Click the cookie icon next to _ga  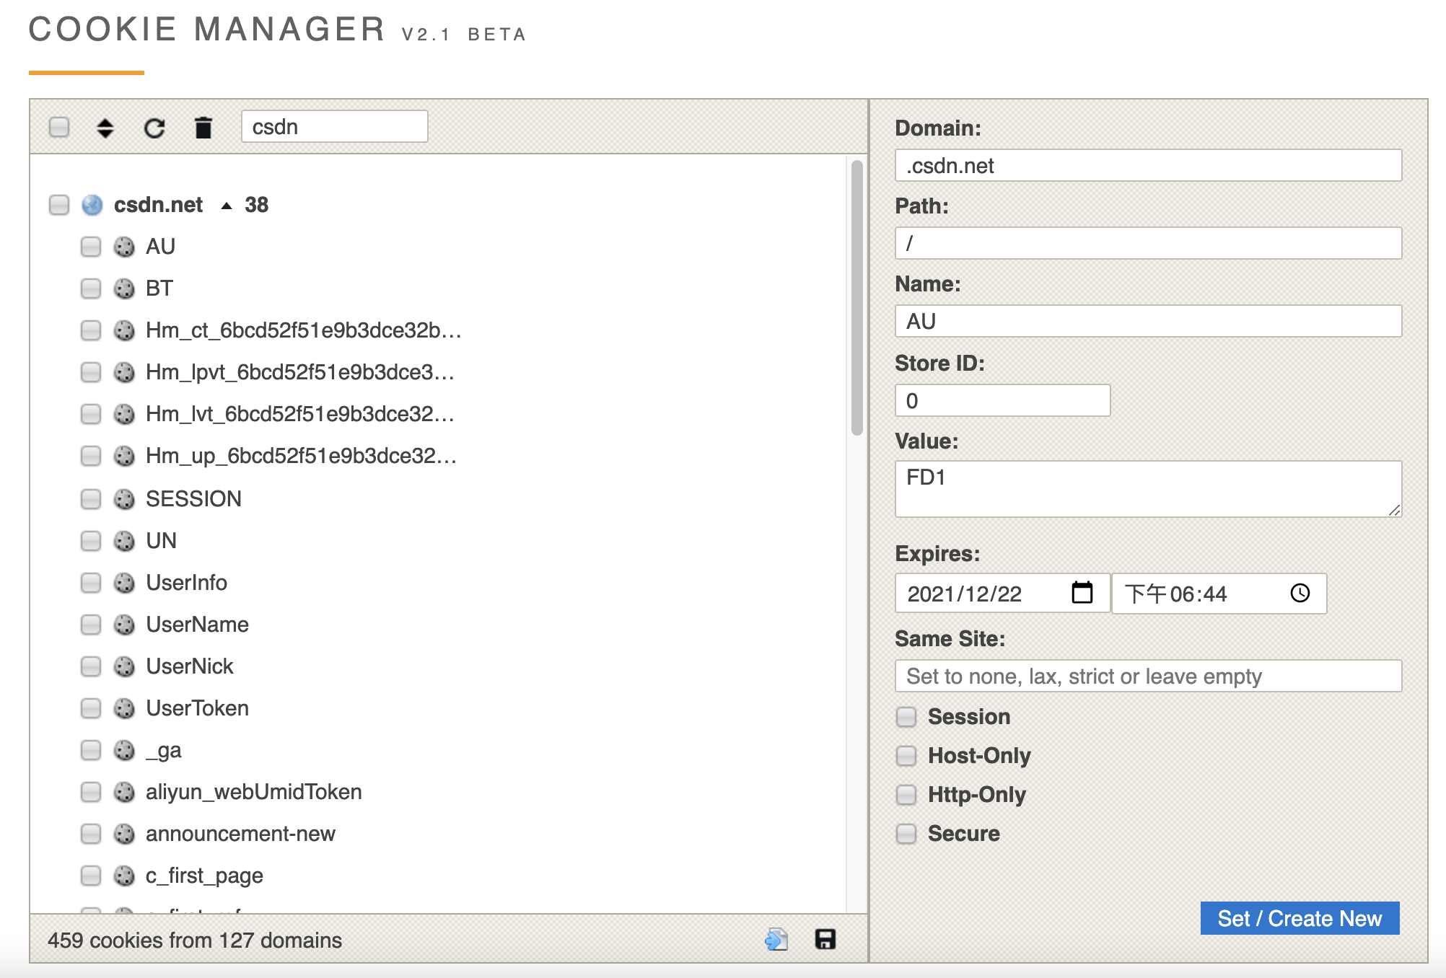pos(124,750)
